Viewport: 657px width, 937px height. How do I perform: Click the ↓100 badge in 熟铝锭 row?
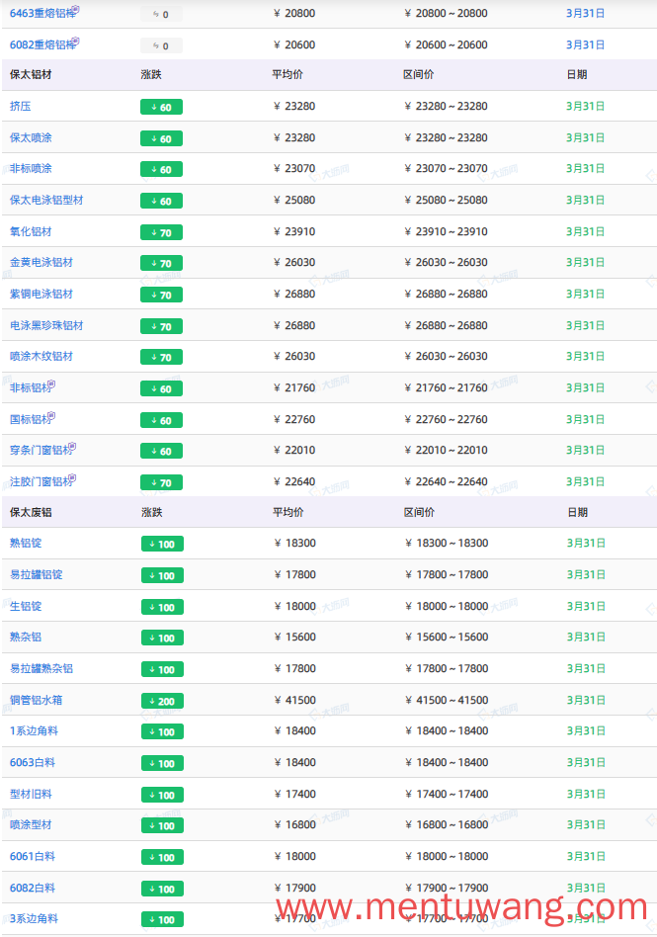point(162,545)
